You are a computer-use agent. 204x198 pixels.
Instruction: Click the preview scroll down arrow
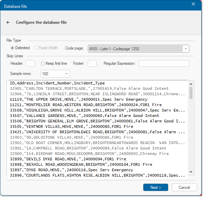point(191,172)
